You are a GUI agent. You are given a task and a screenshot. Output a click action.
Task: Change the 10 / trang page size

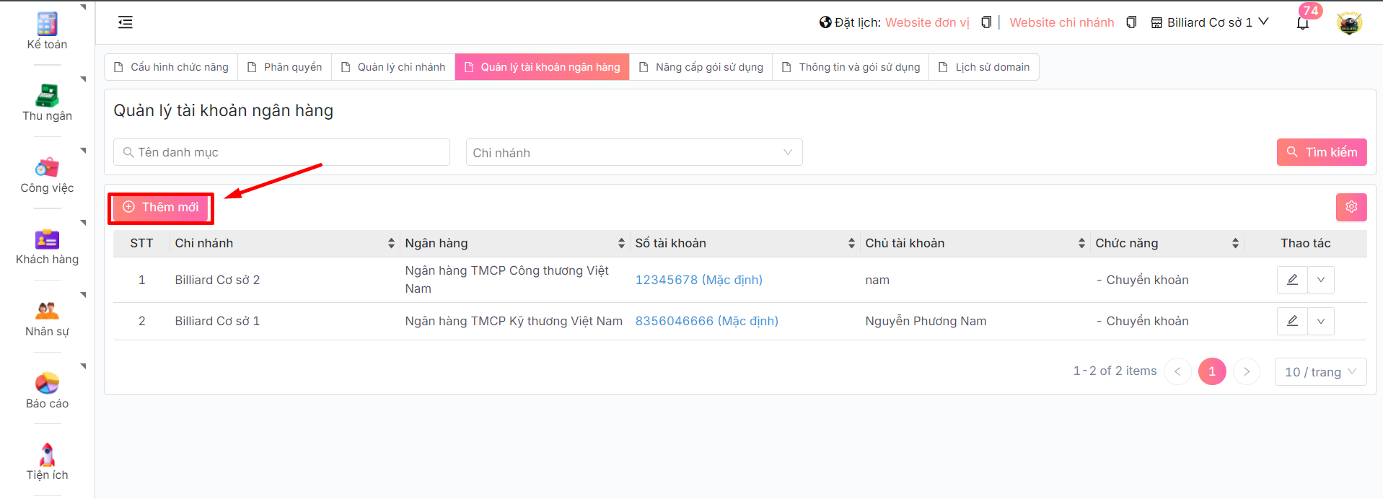coord(1320,372)
